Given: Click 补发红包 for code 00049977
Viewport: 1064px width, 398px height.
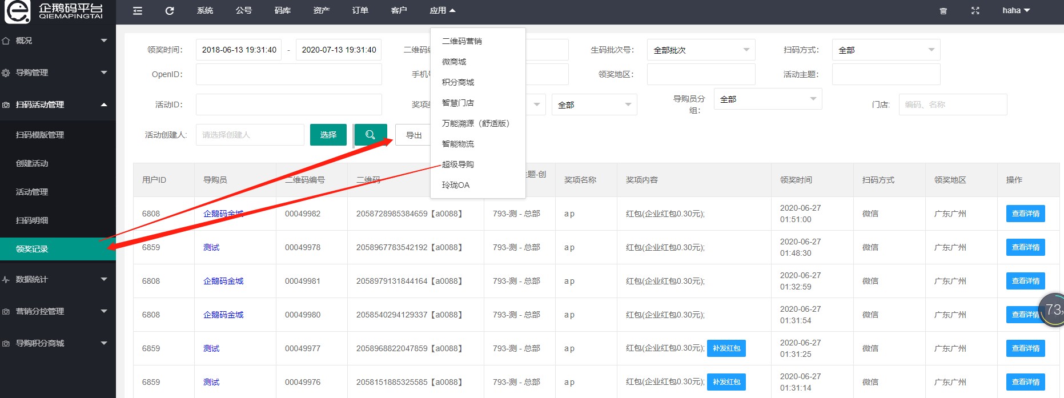Looking at the screenshot, I should [726, 348].
